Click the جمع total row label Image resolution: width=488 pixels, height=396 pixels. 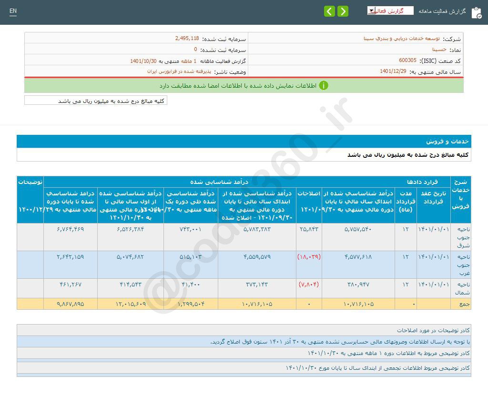point(464,304)
